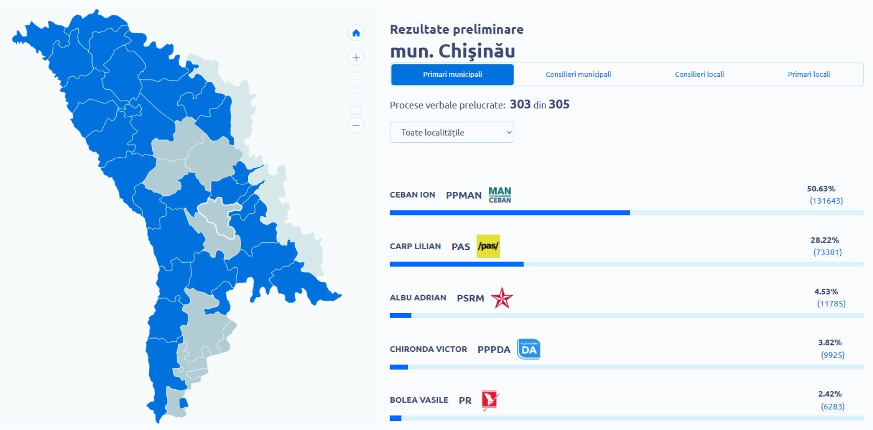Image resolution: width=873 pixels, height=430 pixels.
Task: Open the Consilieri municipali tab
Action: coord(578,75)
